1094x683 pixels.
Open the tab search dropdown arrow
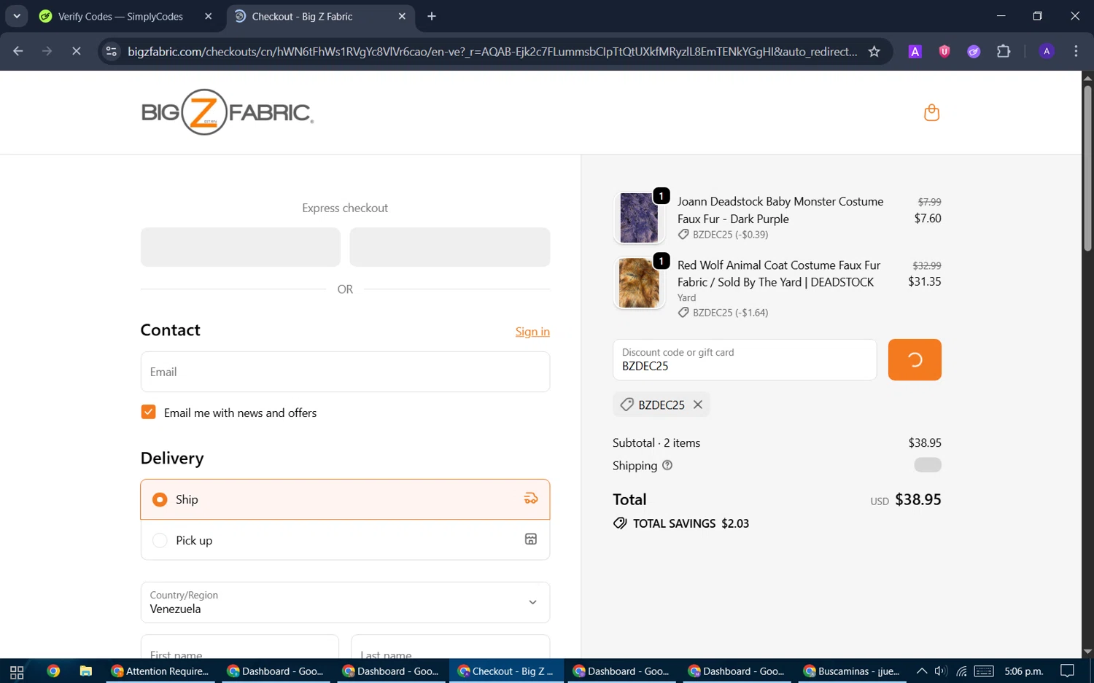point(16,16)
